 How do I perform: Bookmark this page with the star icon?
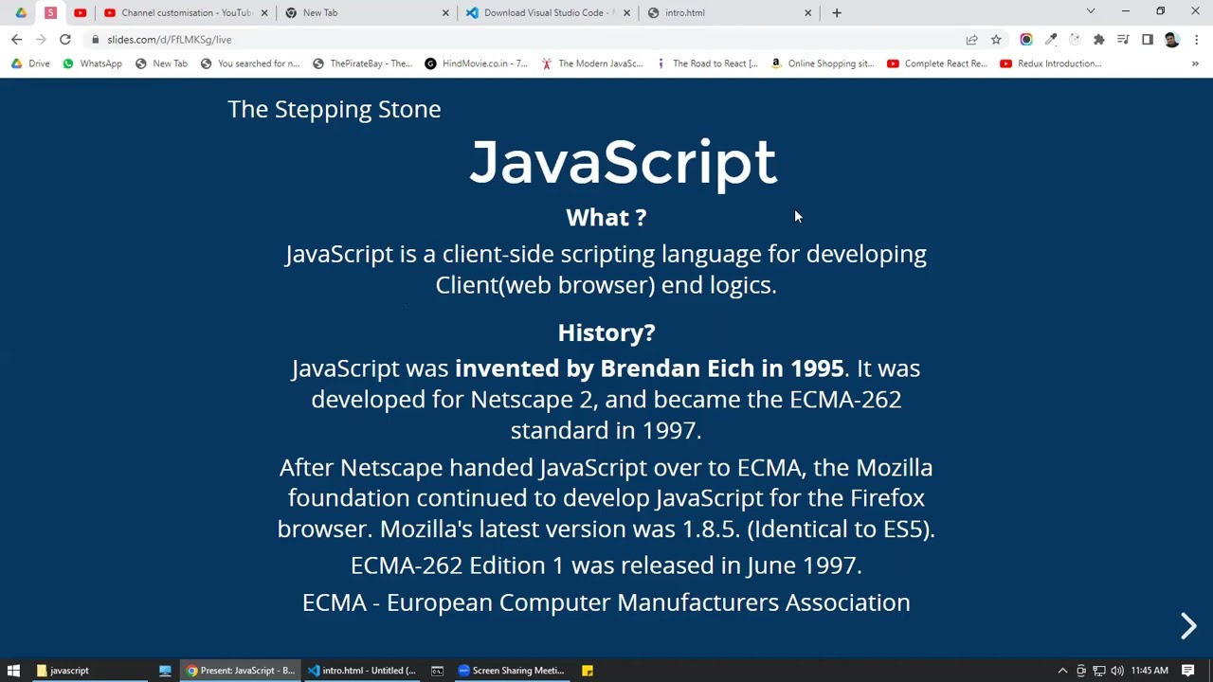point(996,40)
